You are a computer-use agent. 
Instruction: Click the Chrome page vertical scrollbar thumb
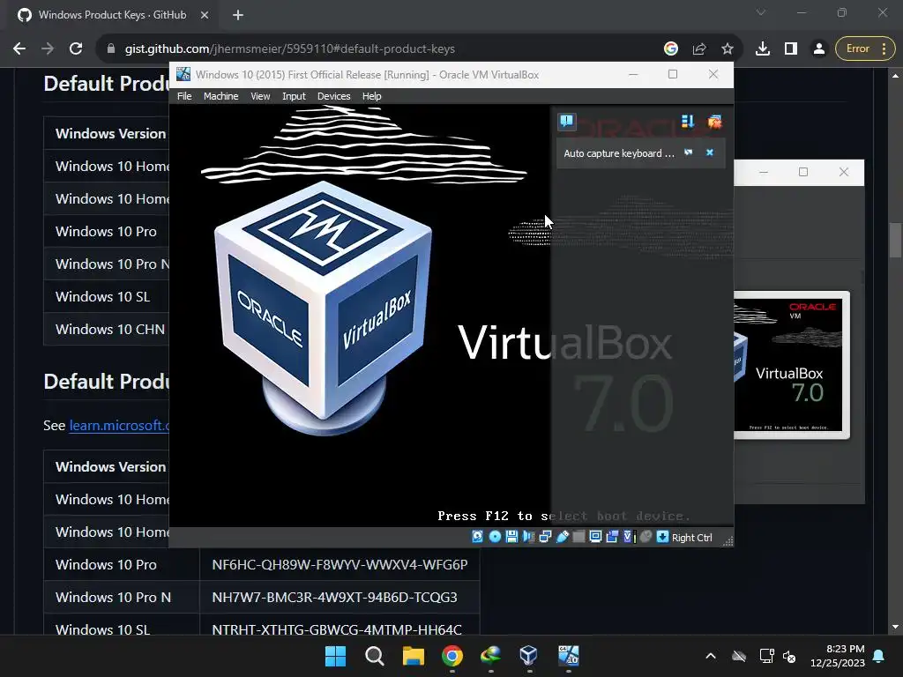click(x=895, y=240)
